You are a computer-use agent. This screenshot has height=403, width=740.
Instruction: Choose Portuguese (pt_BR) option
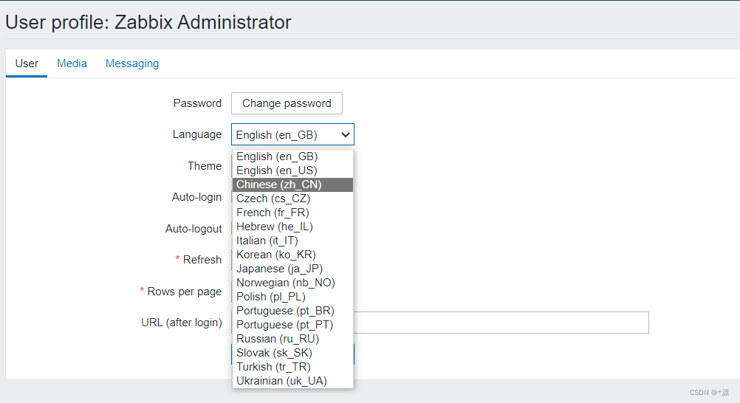[x=292, y=311]
